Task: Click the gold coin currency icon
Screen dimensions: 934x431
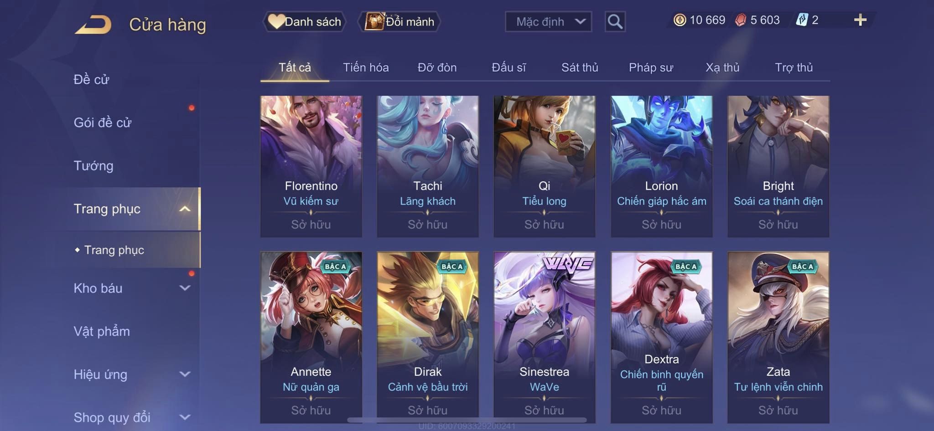Action: click(680, 20)
